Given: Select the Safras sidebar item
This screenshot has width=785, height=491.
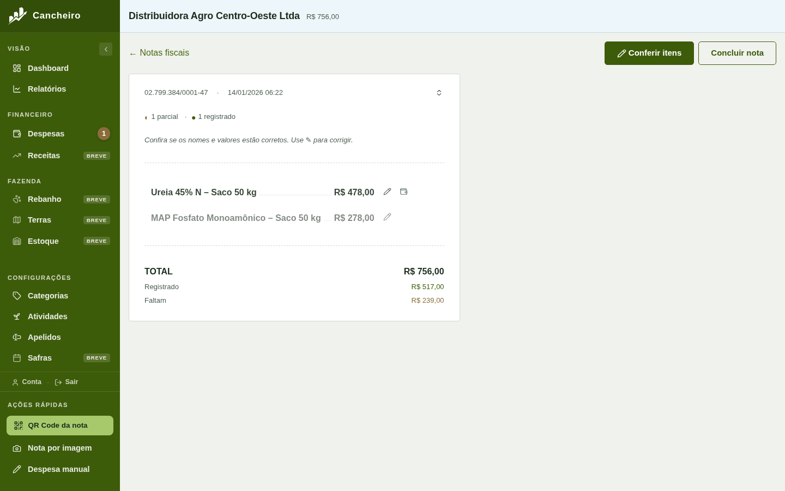Looking at the screenshot, I should [60, 358].
